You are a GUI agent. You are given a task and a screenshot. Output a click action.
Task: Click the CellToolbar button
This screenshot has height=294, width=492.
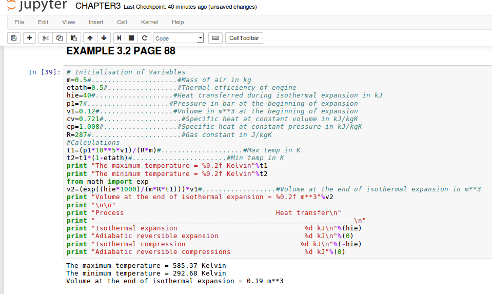[x=244, y=38]
